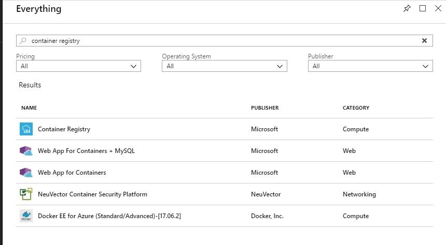Click Compute category in Container Registry row
This screenshot has width=446, height=245.
(356, 129)
